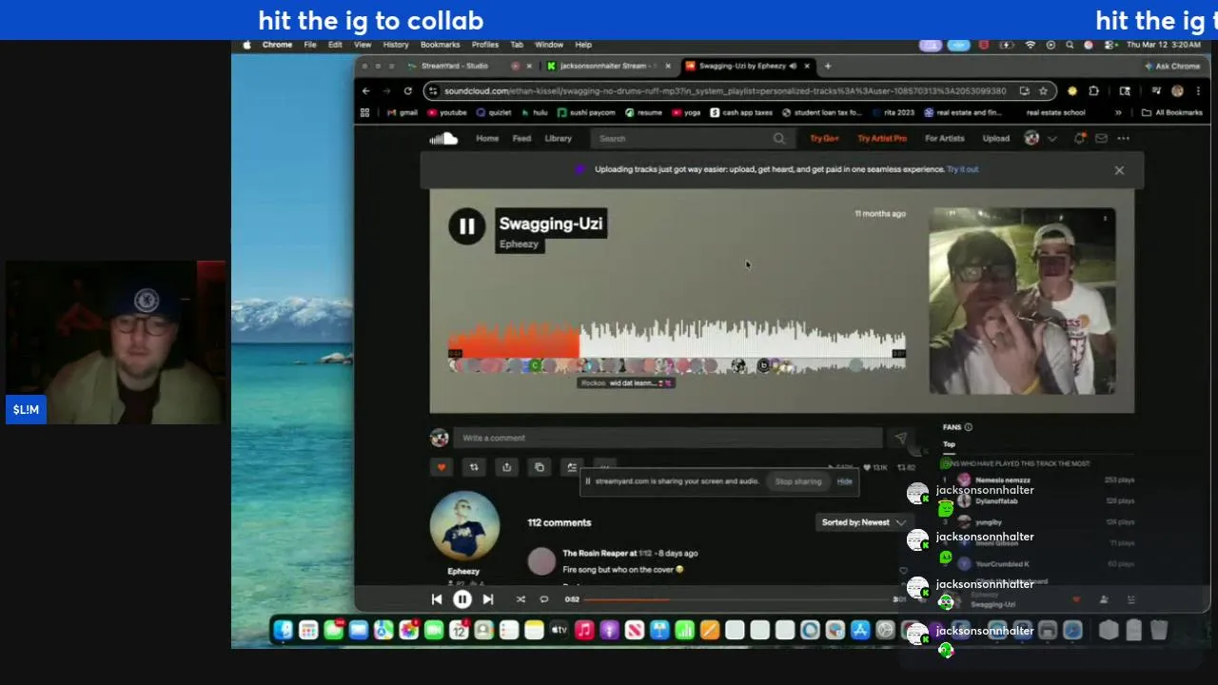Open Apple TV from the Dock

[x=560, y=630]
